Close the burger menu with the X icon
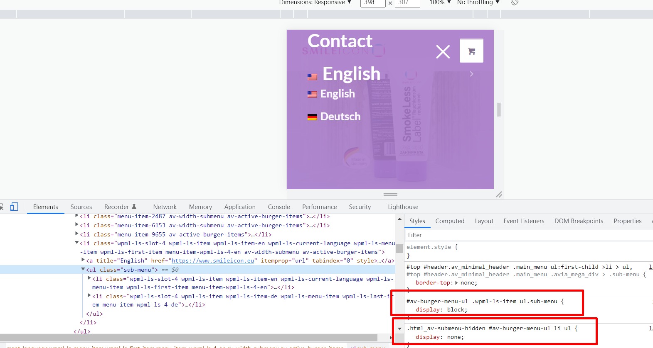Screen dimensions: 653x348 tap(443, 52)
